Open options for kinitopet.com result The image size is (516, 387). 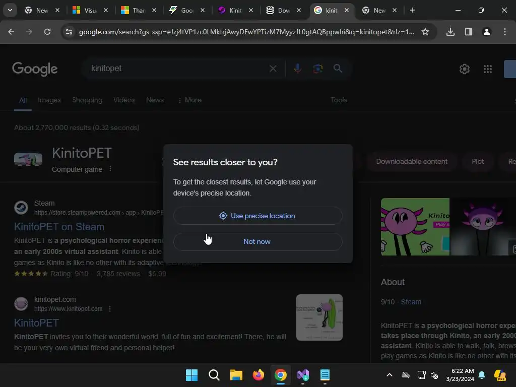tap(109, 309)
